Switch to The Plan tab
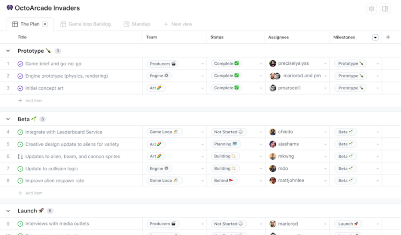The height and width of the screenshot is (235, 401). 30,24
